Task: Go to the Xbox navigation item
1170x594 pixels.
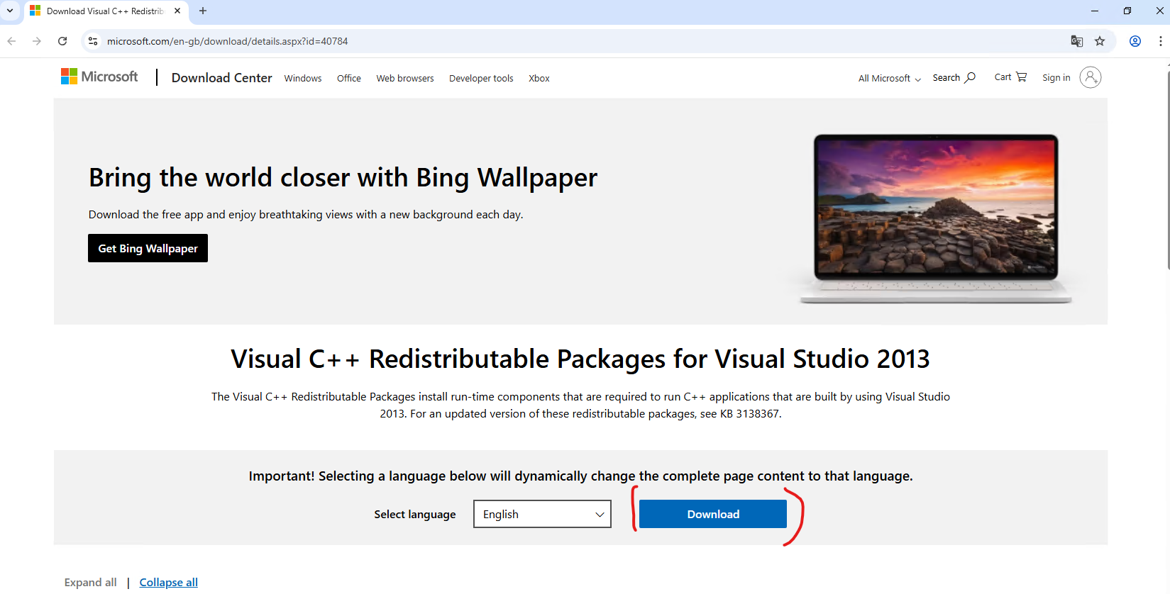Action: [539, 79]
